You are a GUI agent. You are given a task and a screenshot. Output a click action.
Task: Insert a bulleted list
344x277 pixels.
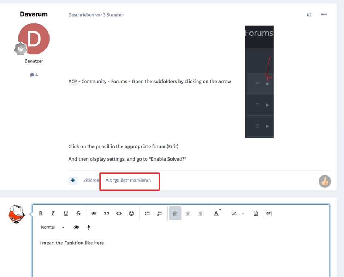tap(147, 213)
